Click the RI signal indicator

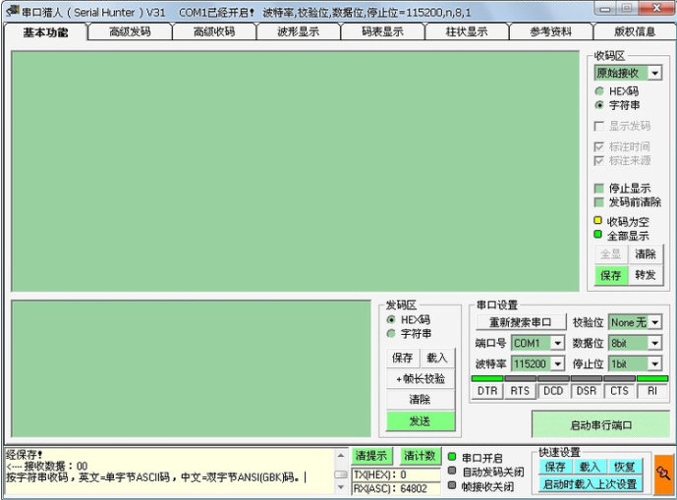652,391
